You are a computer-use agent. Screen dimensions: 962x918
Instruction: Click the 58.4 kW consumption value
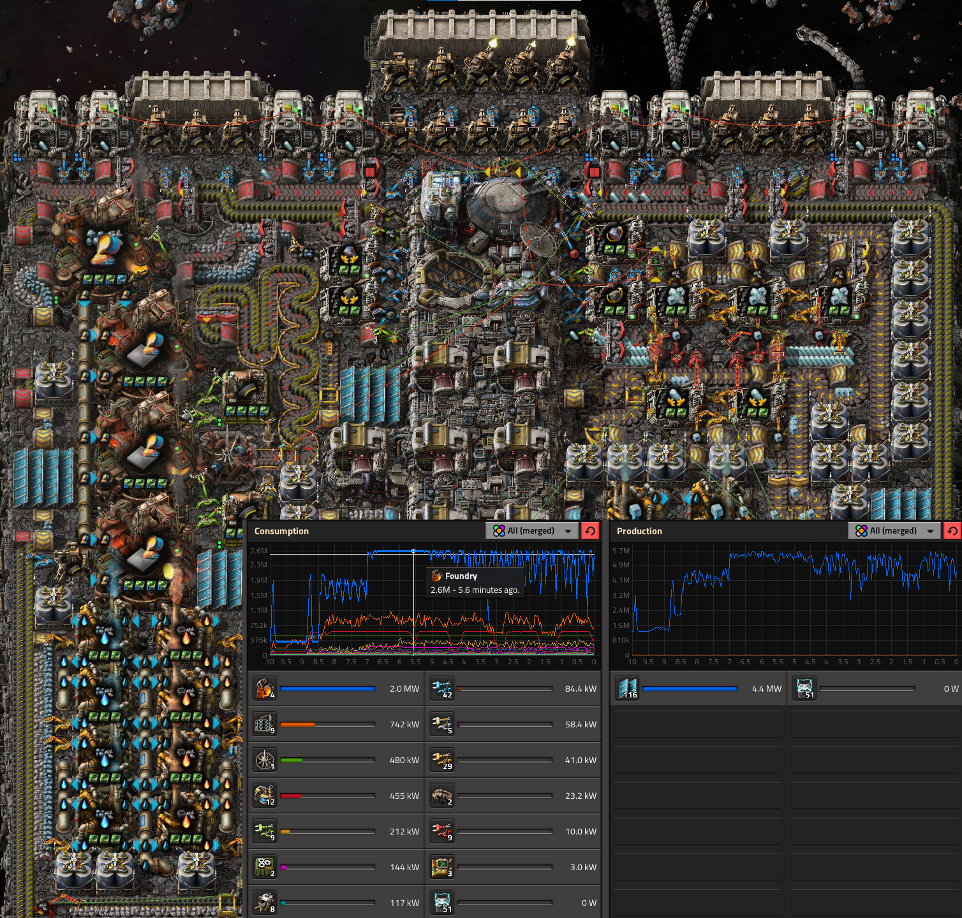tap(581, 724)
